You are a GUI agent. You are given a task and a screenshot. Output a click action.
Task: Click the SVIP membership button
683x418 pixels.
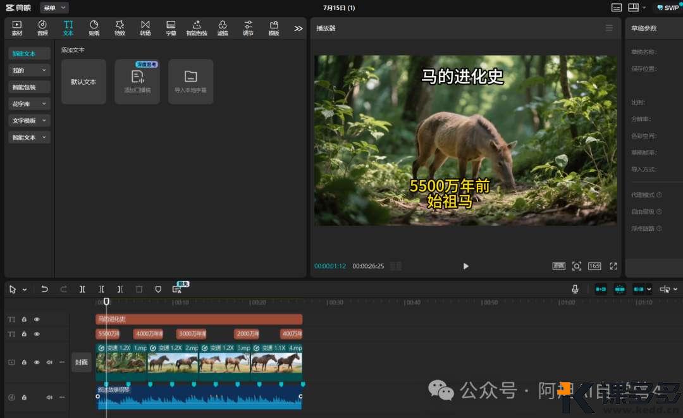[x=668, y=8]
